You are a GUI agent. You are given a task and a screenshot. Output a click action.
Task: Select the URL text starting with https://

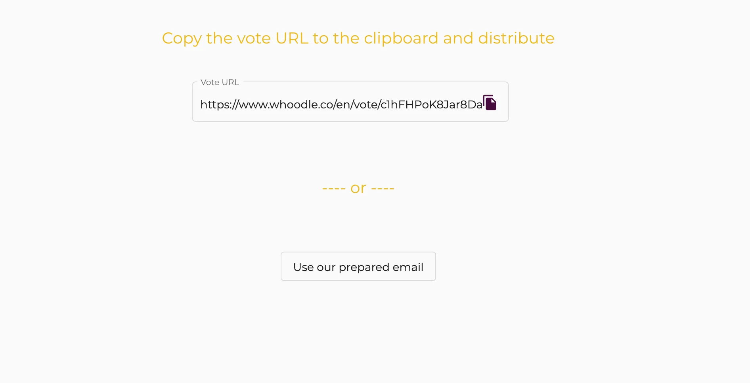pos(341,104)
